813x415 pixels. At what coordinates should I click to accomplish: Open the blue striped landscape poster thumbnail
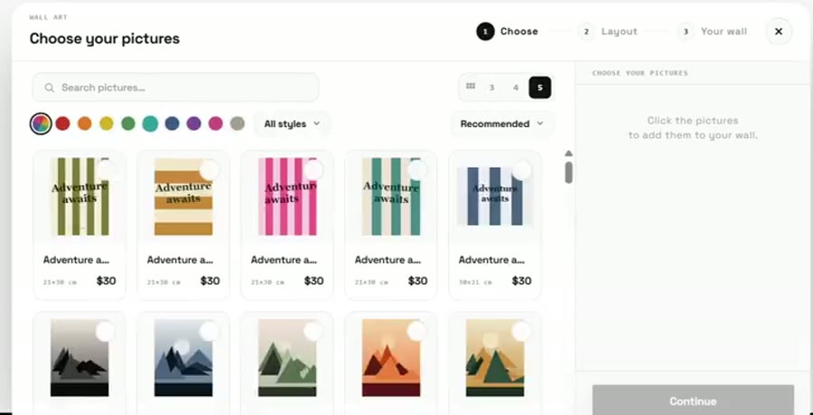tap(495, 197)
